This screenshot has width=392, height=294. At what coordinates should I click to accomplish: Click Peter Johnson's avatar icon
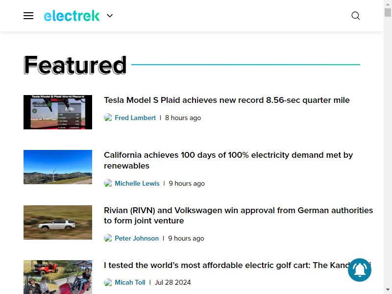(108, 238)
